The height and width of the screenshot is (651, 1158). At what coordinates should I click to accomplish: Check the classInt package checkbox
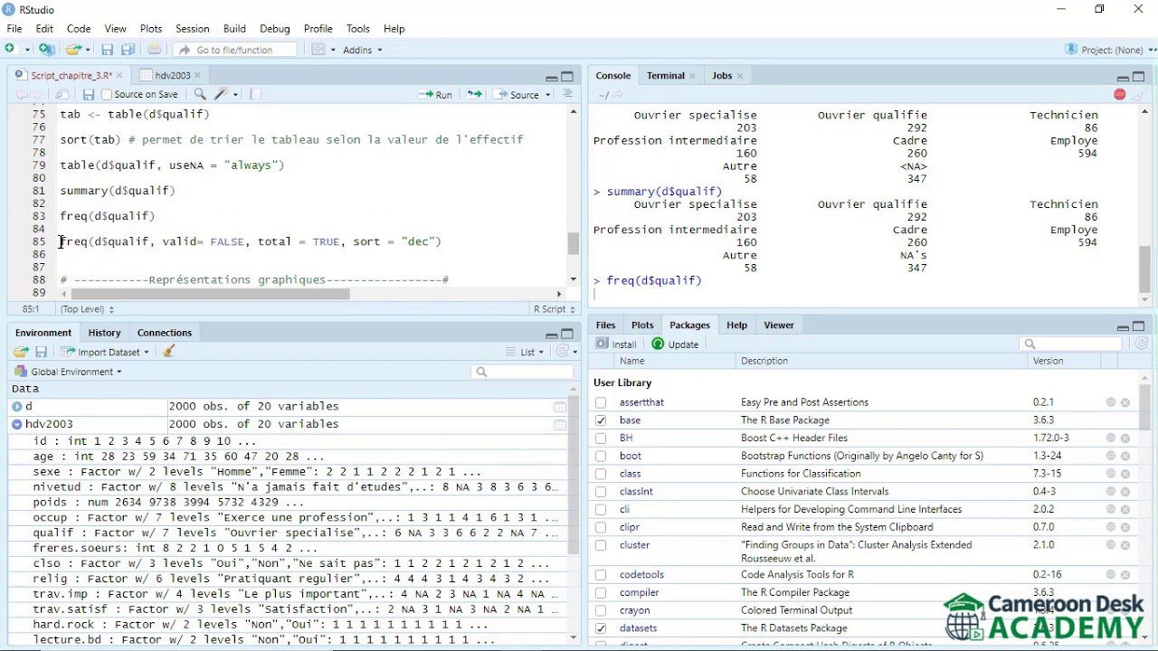click(x=601, y=492)
